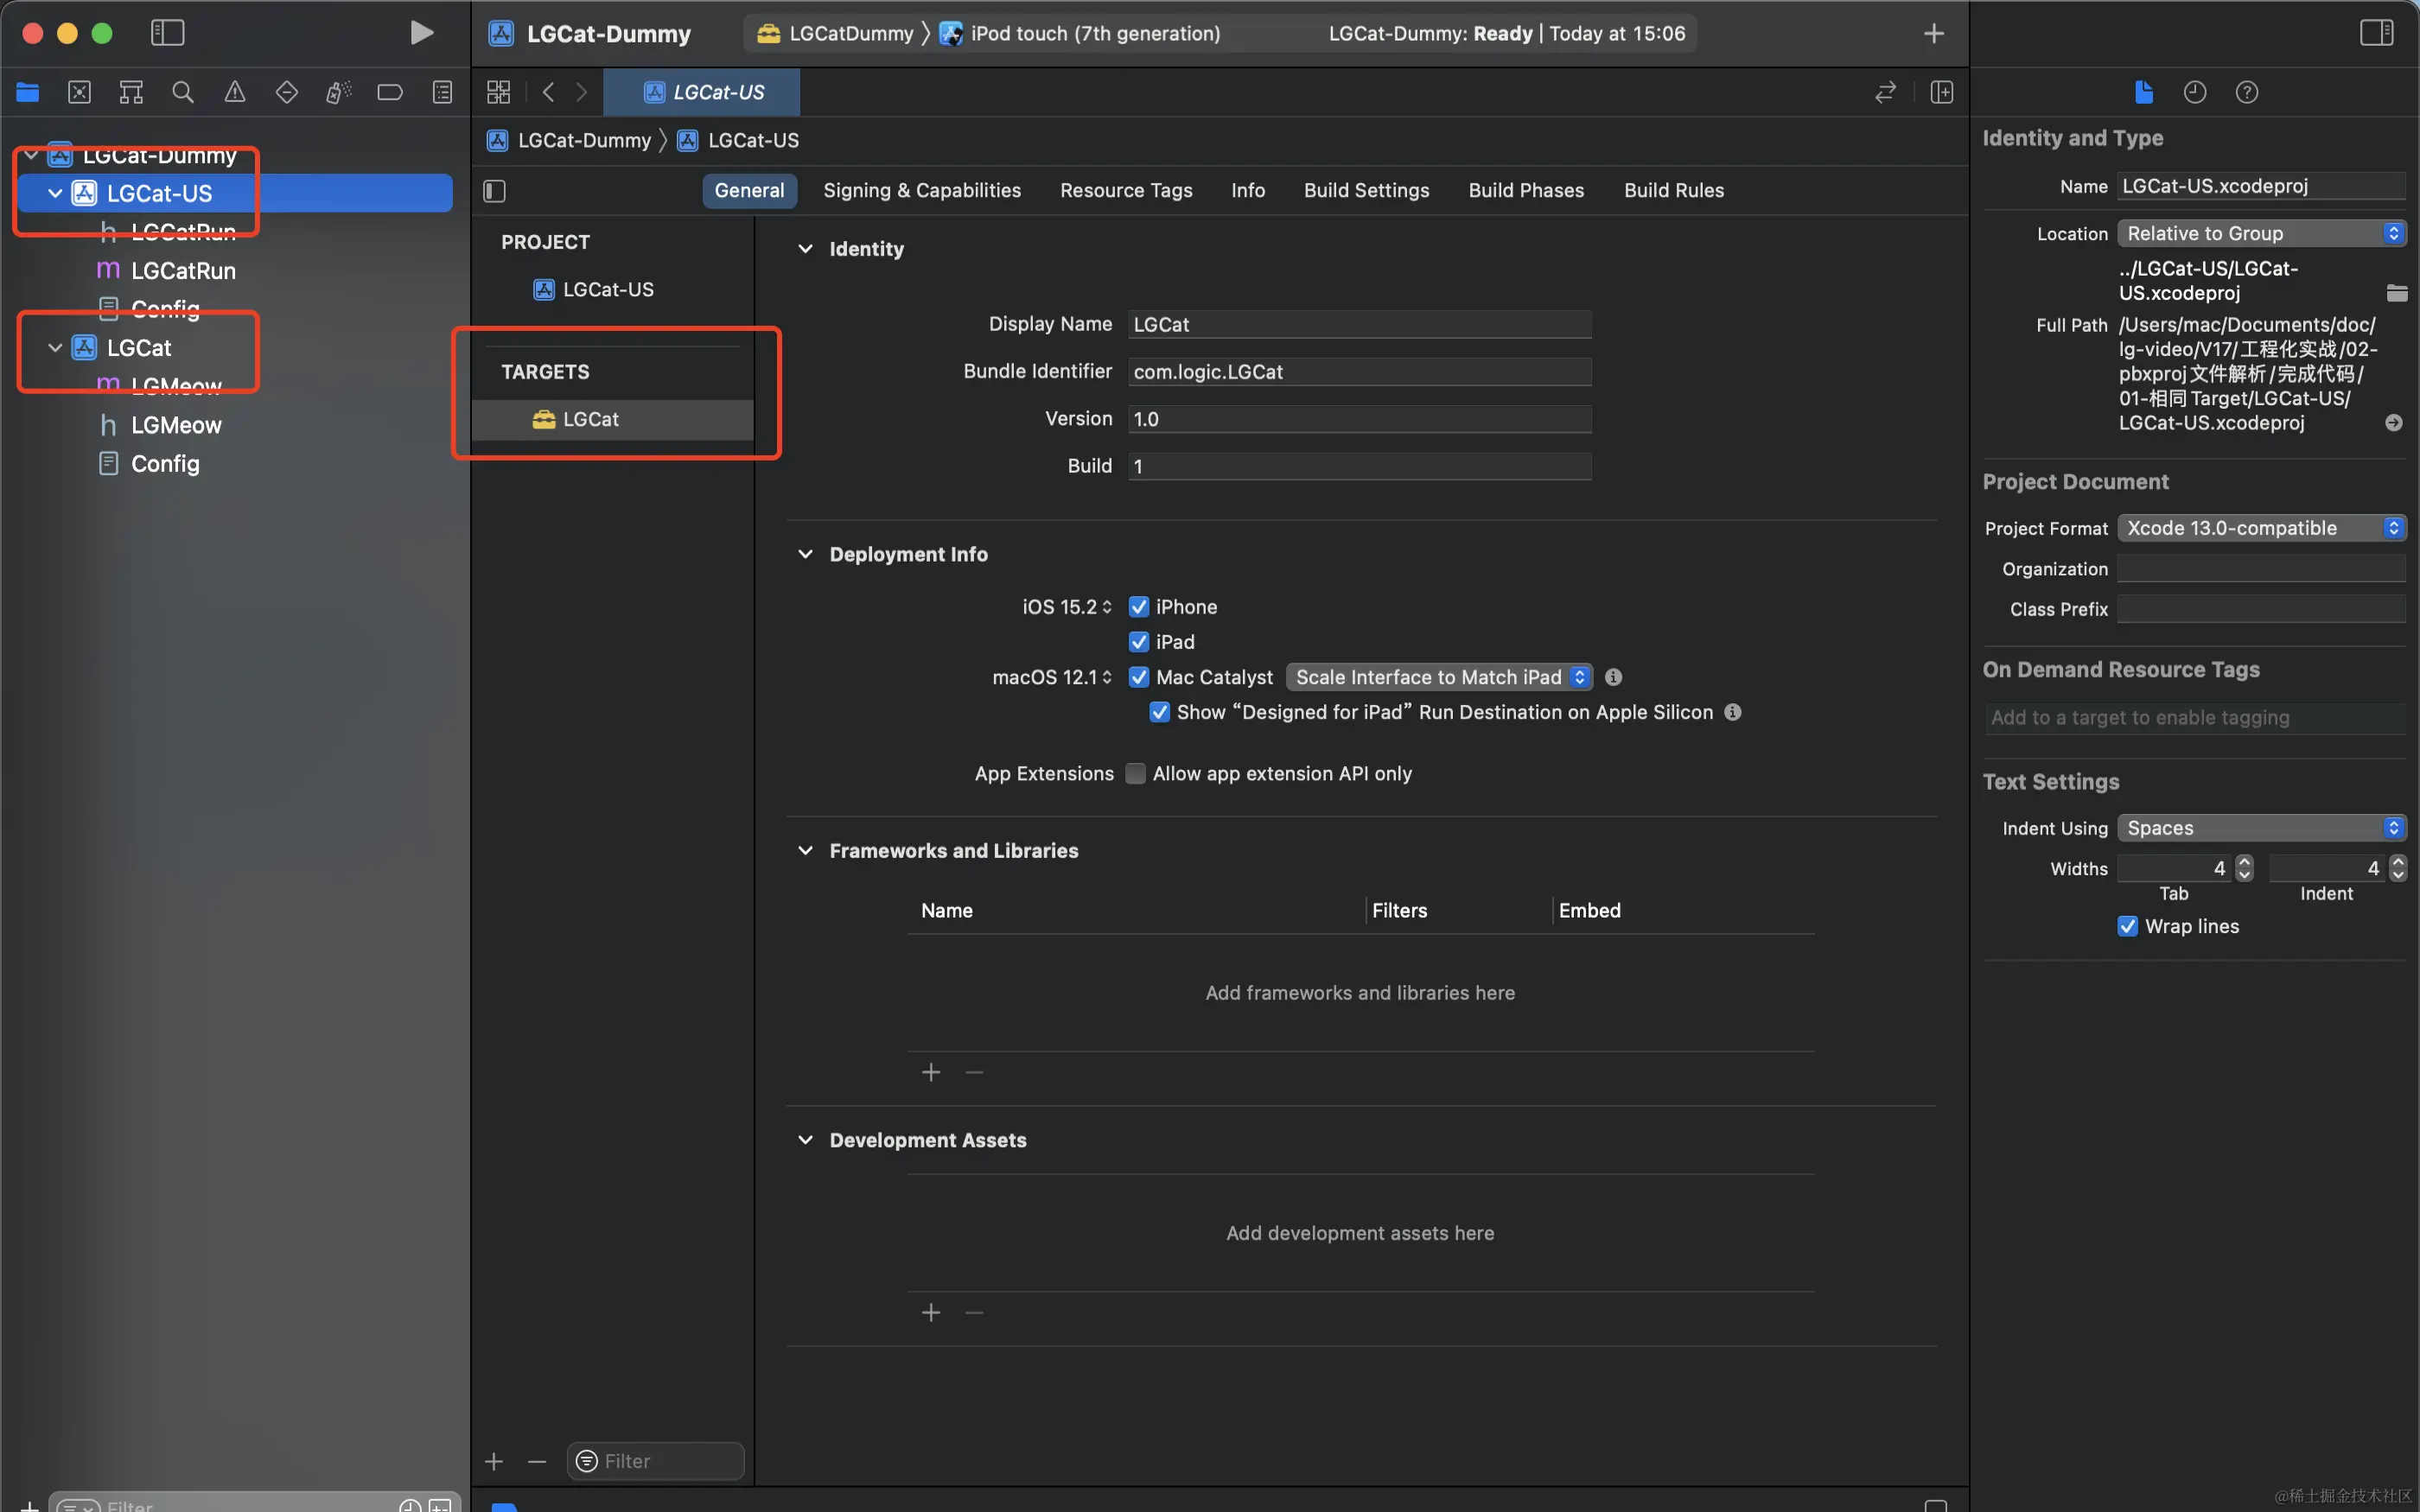
Task: Enable Allow app extension API only
Action: (x=1135, y=773)
